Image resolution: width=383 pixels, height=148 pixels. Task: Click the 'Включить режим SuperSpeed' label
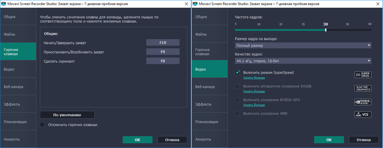268,72
